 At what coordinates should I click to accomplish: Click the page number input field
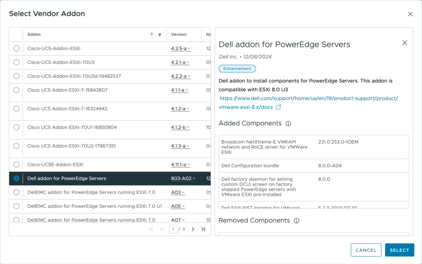click(x=173, y=229)
